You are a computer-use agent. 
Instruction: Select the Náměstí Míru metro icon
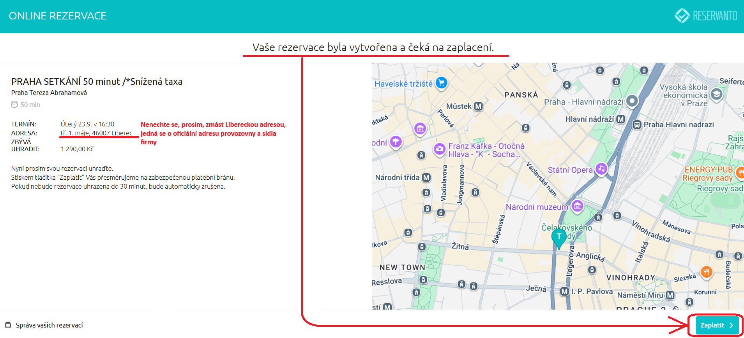670,295
